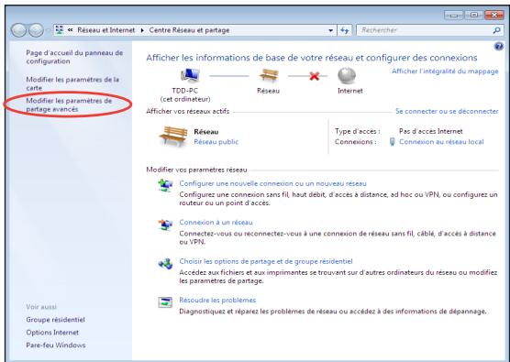Click Résoudre les problèmes link
The width and height of the screenshot is (510, 362).
tap(217, 300)
